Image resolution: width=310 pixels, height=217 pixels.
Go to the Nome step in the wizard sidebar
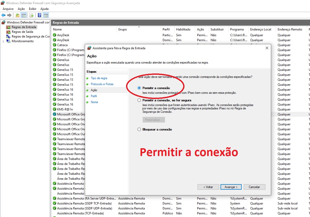[x=94, y=102]
